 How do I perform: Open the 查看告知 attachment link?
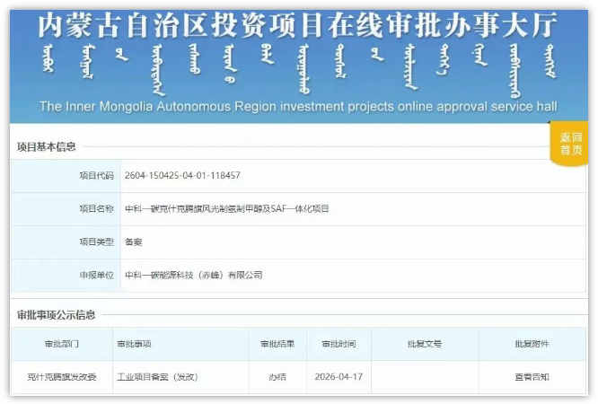[x=532, y=377]
